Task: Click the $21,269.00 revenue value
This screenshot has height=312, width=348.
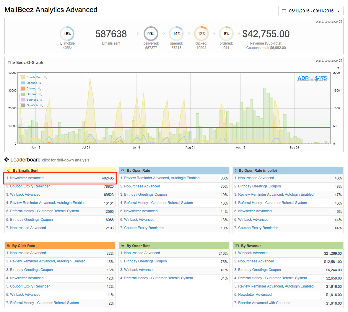Action: (x=333, y=254)
